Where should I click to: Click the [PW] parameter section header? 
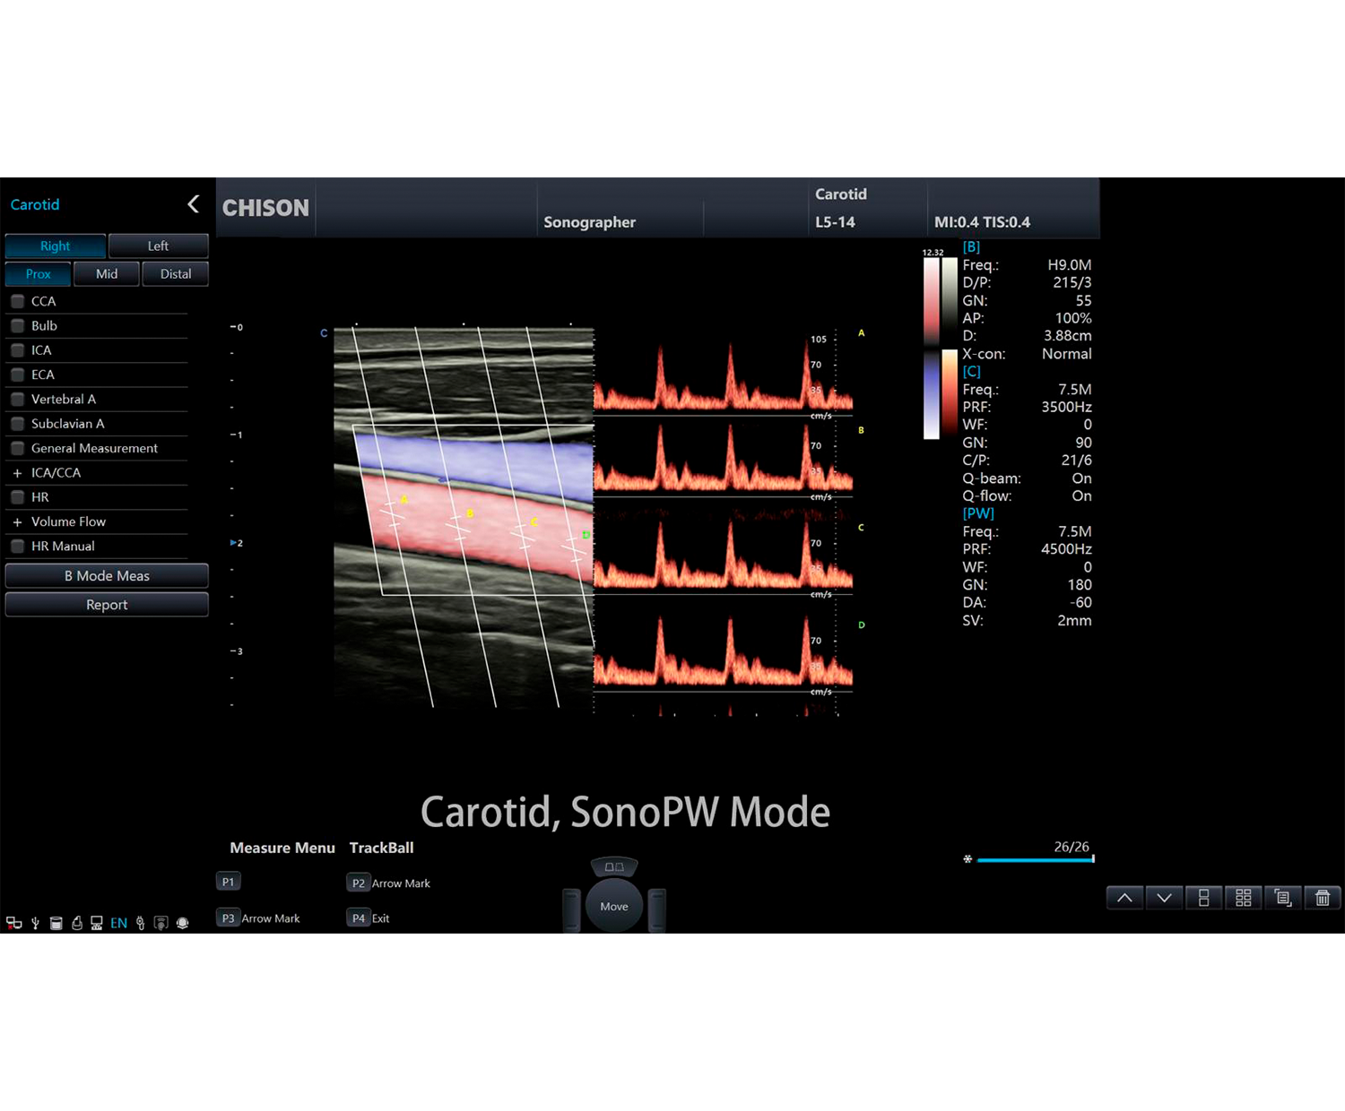[978, 513]
